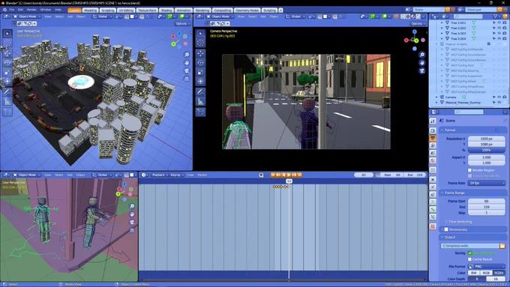The height and width of the screenshot is (287, 510).
Task: Expand Tree 3.002 in outliner
Action: [x=442, y=28]
